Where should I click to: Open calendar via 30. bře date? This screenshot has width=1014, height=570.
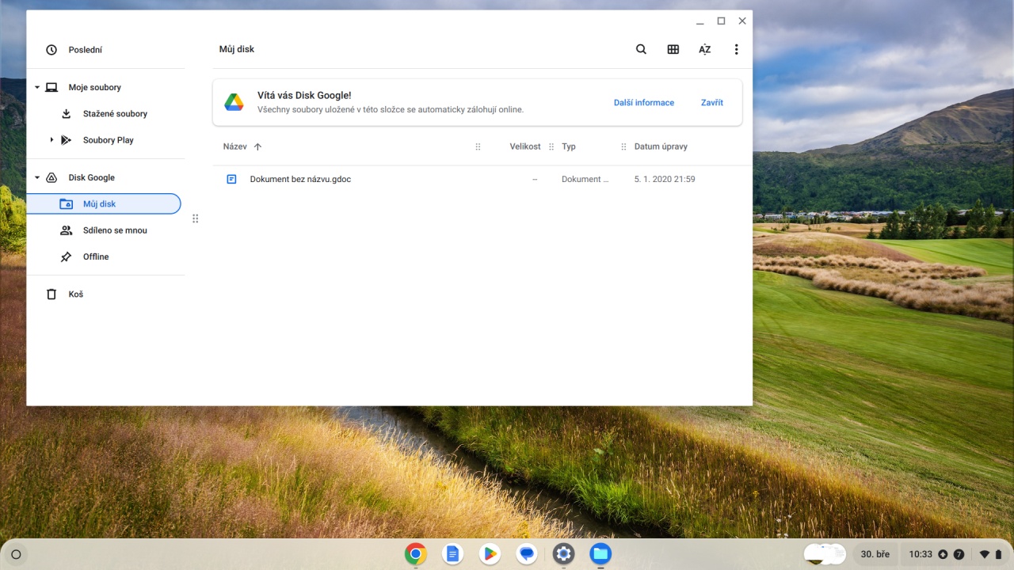875,554
